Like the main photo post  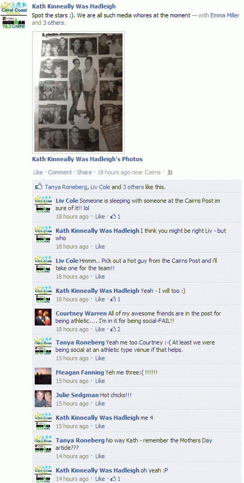pyautogui.click(x=38, y=172)
